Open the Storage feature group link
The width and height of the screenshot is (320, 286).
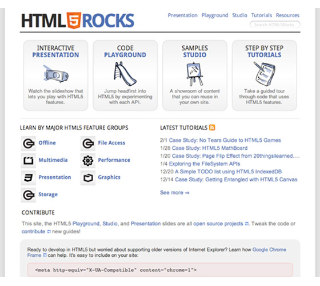tap(48, 194)
